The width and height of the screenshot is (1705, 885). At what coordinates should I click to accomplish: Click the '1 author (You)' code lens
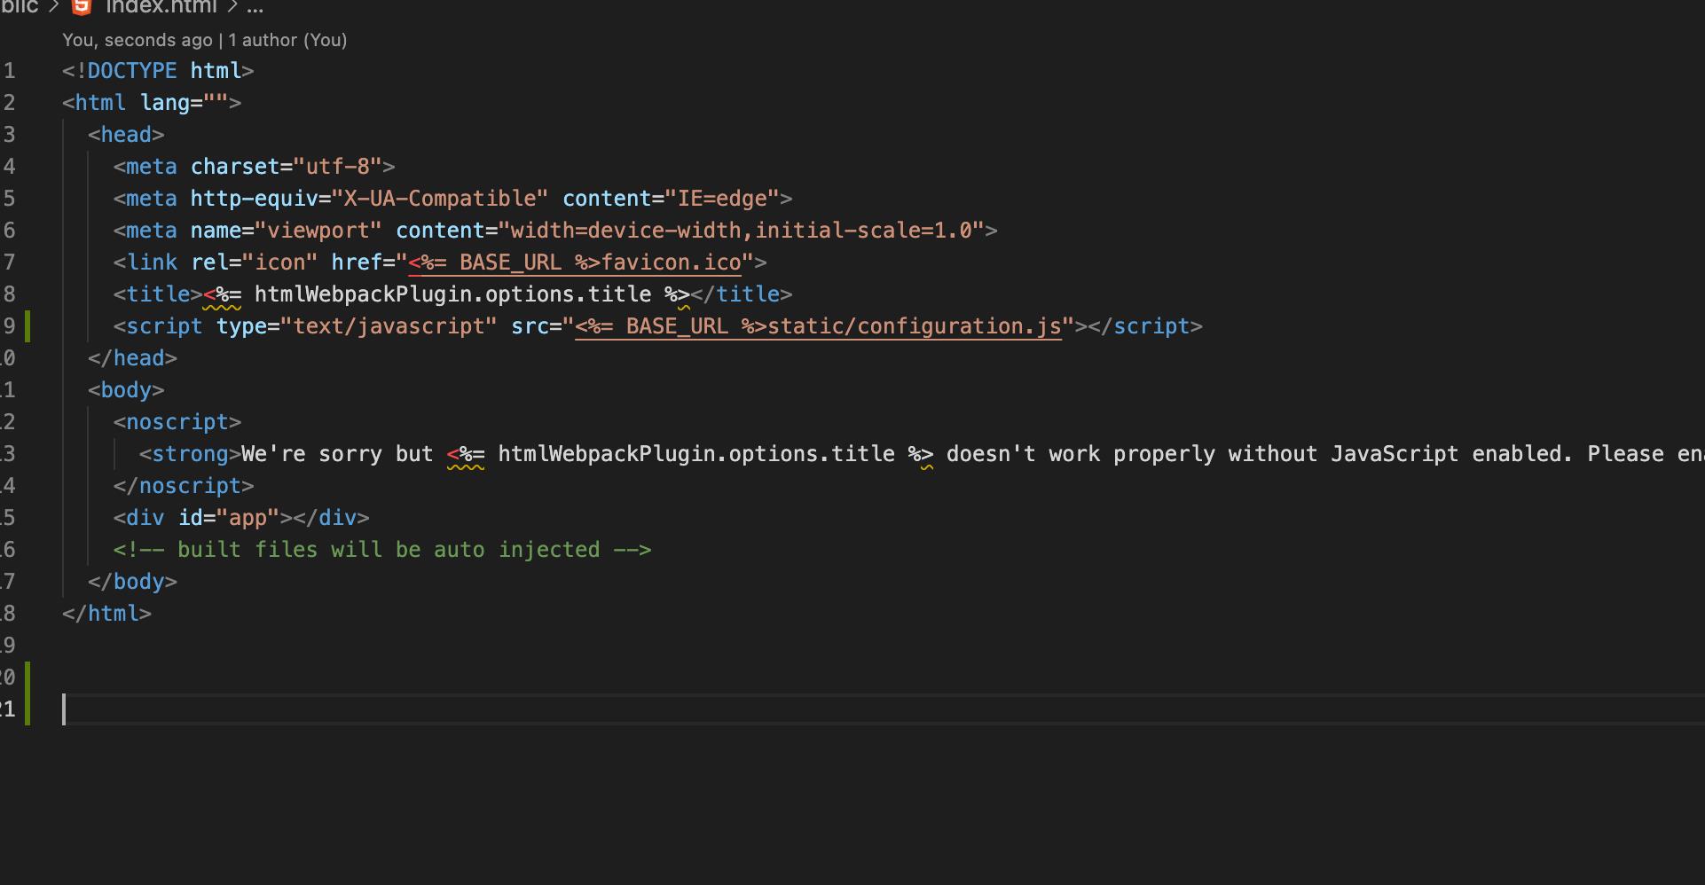pyautogui.click(x=288, y=40)
